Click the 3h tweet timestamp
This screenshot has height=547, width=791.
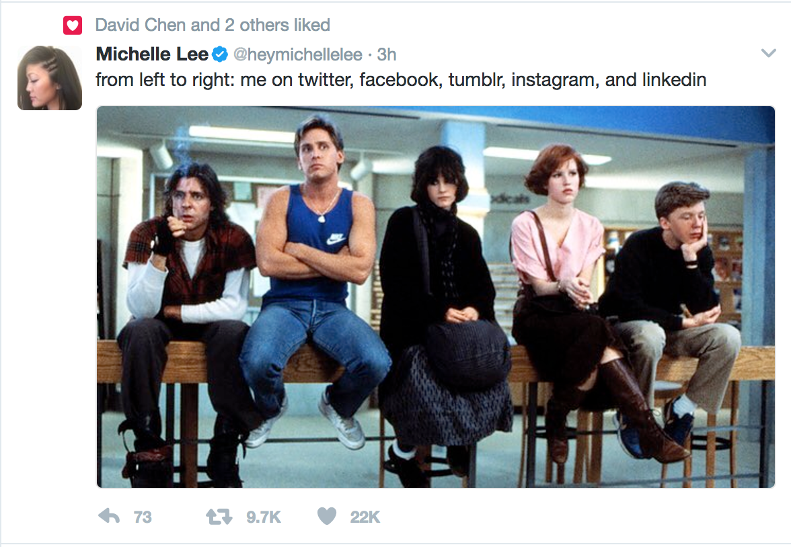pyautogui.click(x=387, y=54)
